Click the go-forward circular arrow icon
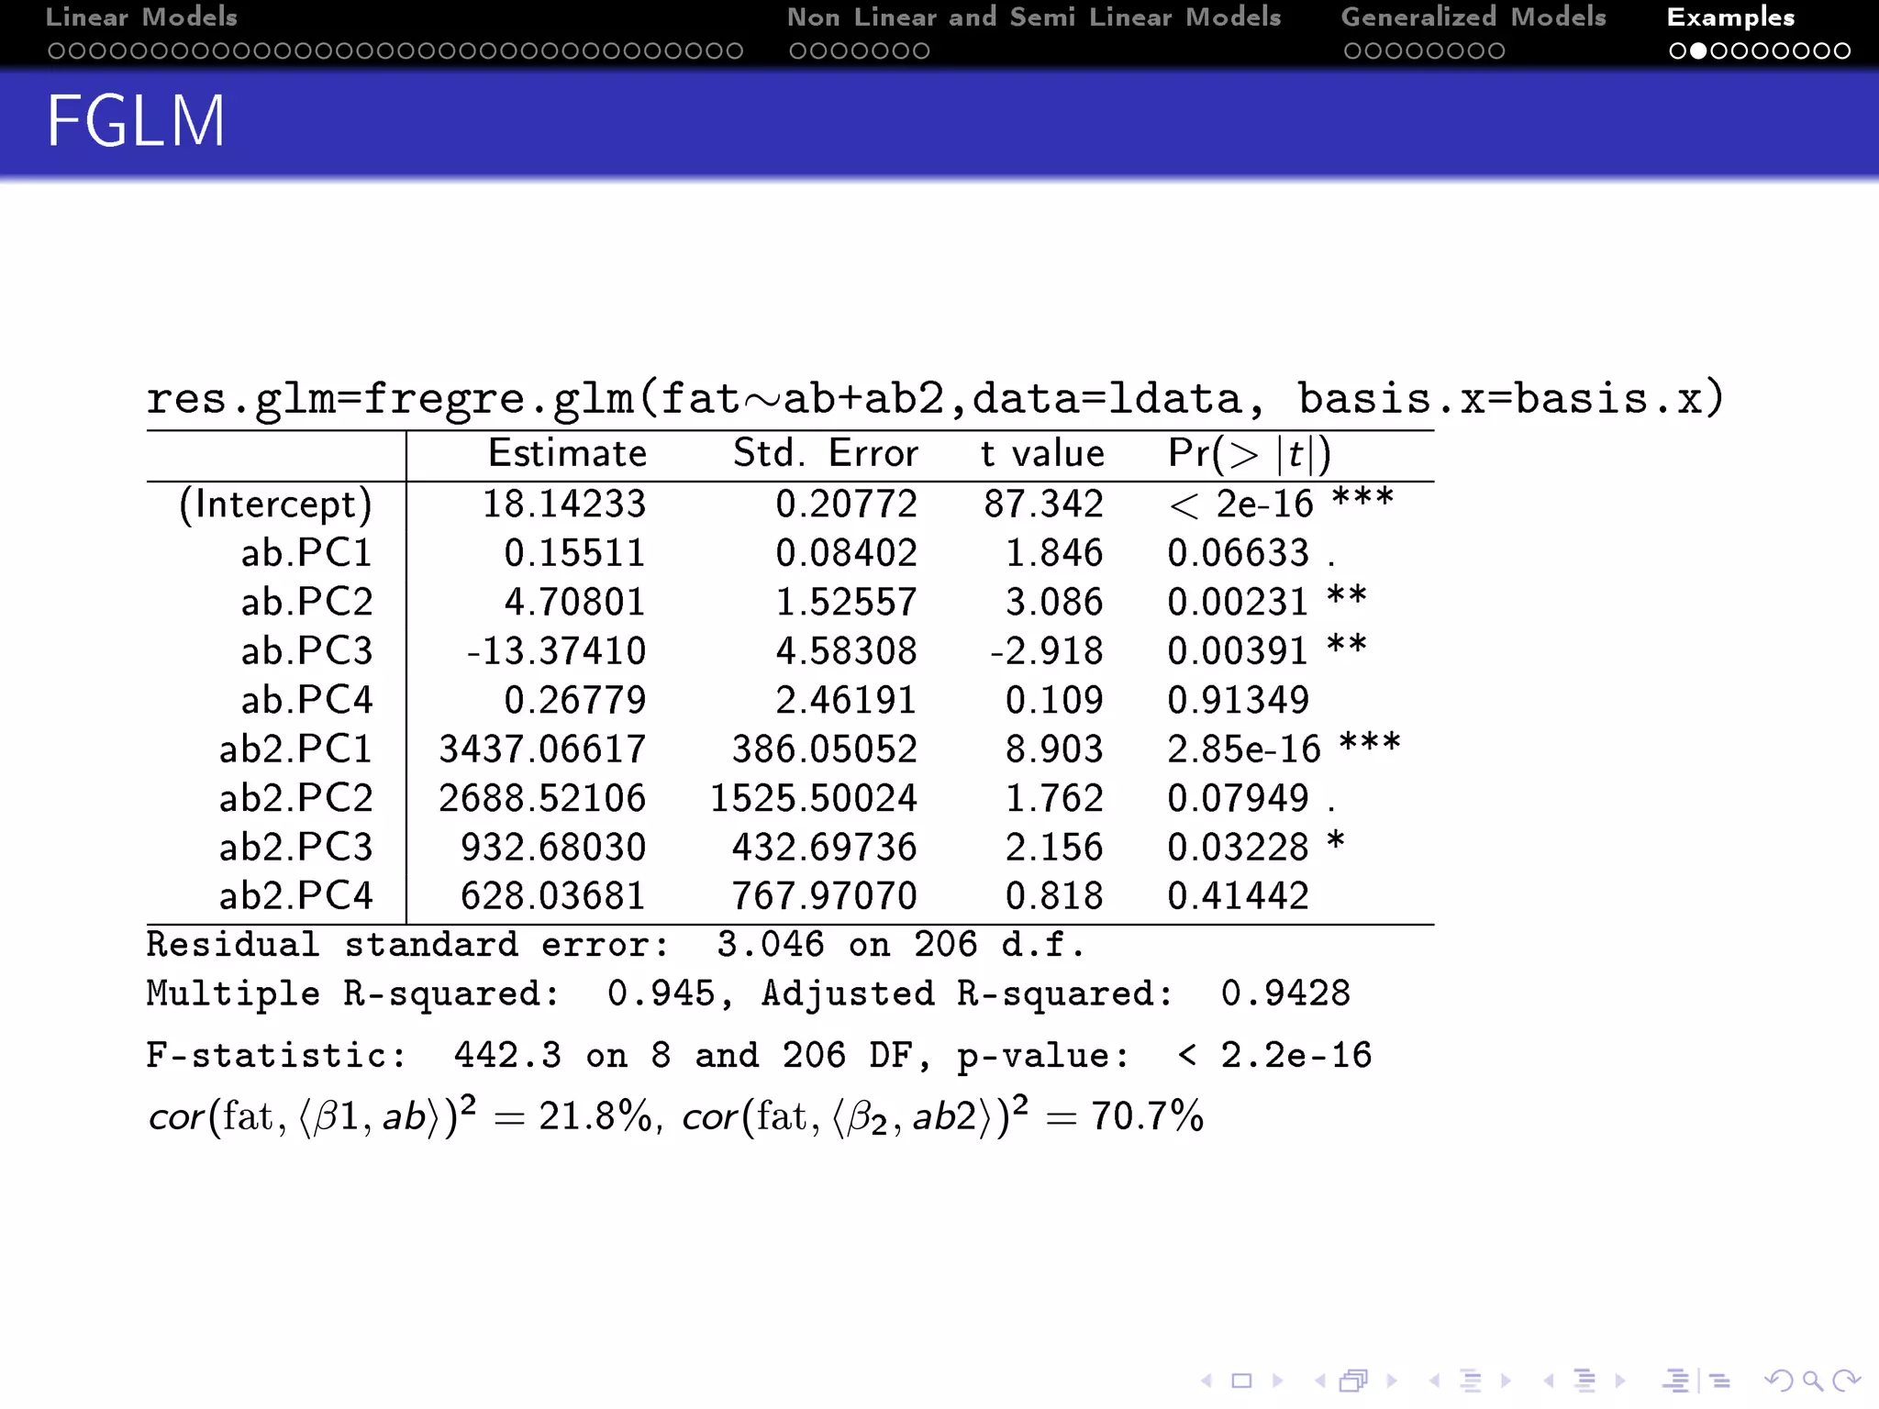The width and height of the screenshot is (1879, 1409). [x=1846, y=1381]
